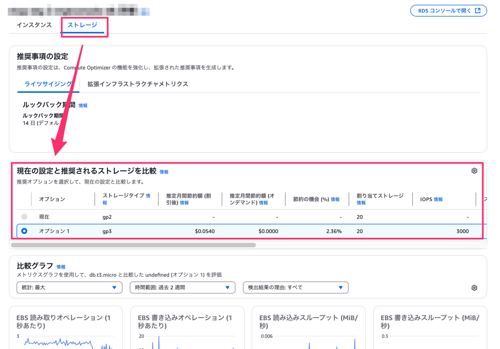
Task: Select the 現在 radio button
Action: 24,217
